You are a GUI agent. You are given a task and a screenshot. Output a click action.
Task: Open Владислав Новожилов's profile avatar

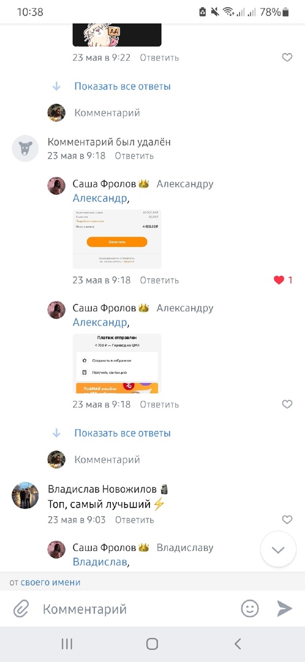pos(25,496)
